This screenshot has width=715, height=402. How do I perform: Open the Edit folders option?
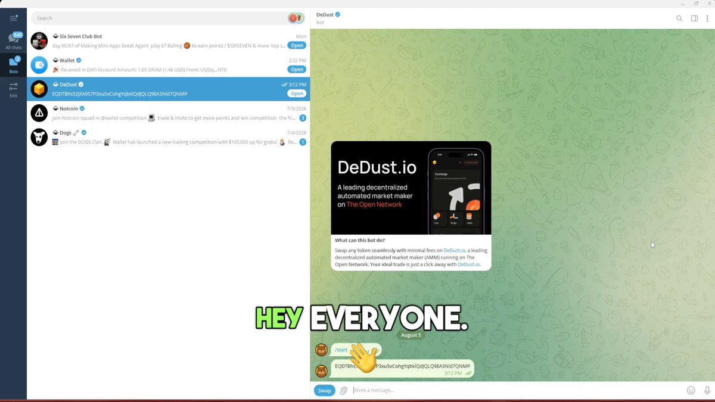click(13, 90)
